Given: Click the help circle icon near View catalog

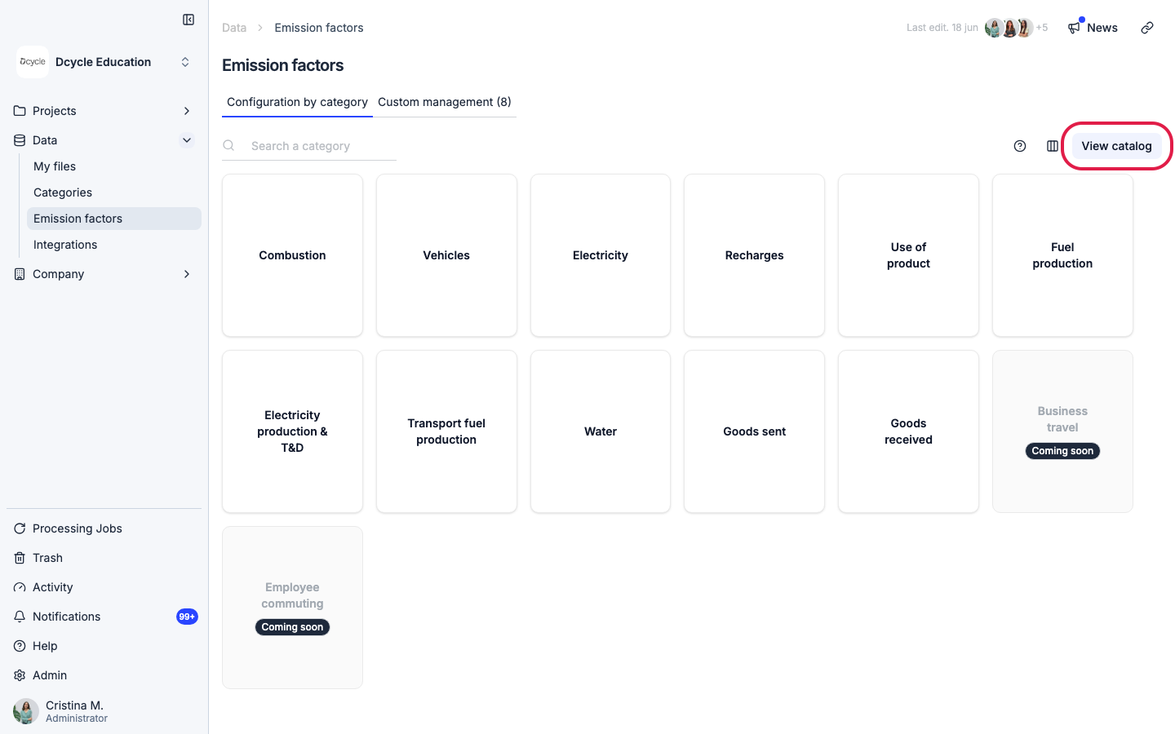Looking at the screenshot, I should 1020,146.
